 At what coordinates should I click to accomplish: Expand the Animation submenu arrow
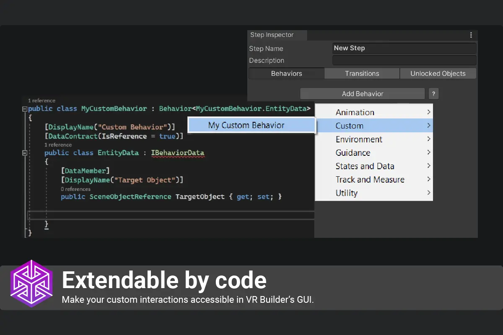(428, 112)
